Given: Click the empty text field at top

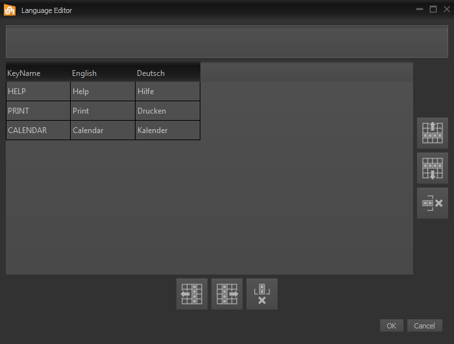Looking at the screenshot, I should 227,42.
